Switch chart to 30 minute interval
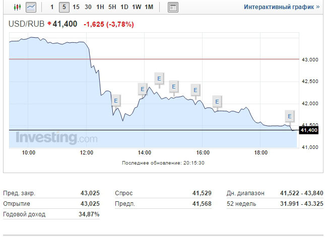This screenshot has width=325, height=237. [x=88, y=7]
